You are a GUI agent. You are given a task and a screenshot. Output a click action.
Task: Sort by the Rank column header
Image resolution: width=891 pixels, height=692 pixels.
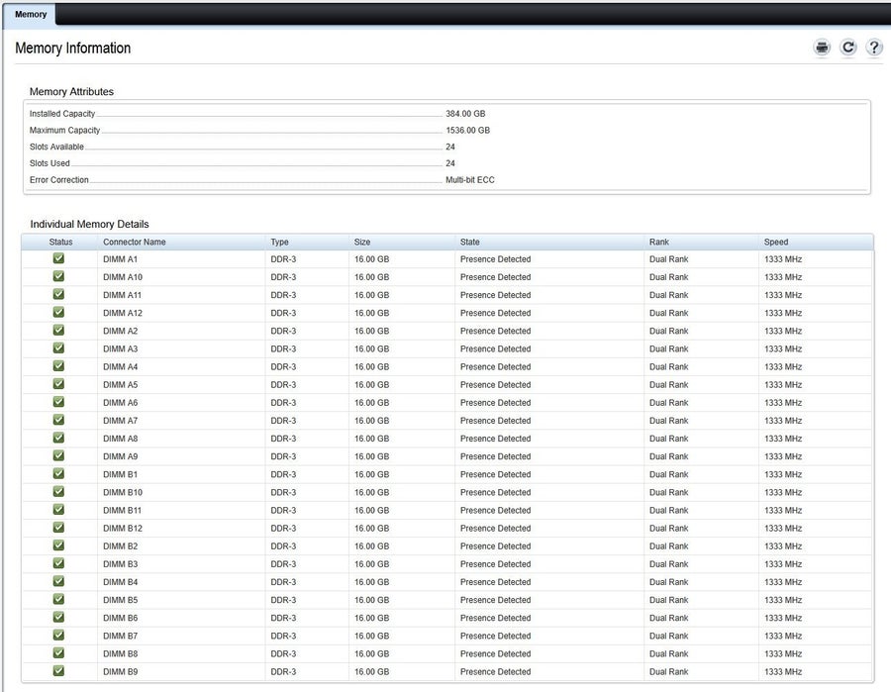coord(659,242)
